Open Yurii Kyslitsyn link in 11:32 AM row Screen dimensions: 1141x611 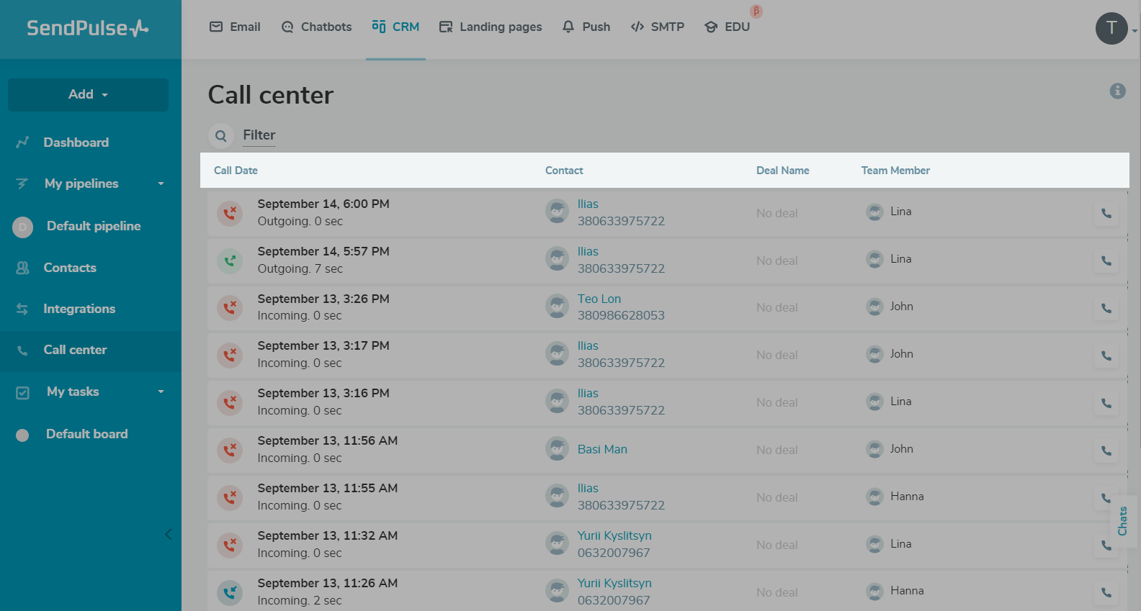point(614,536)
